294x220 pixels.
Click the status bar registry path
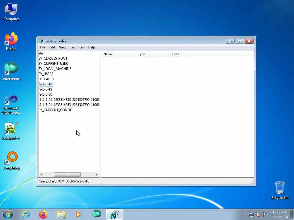[x=64, y=181]
